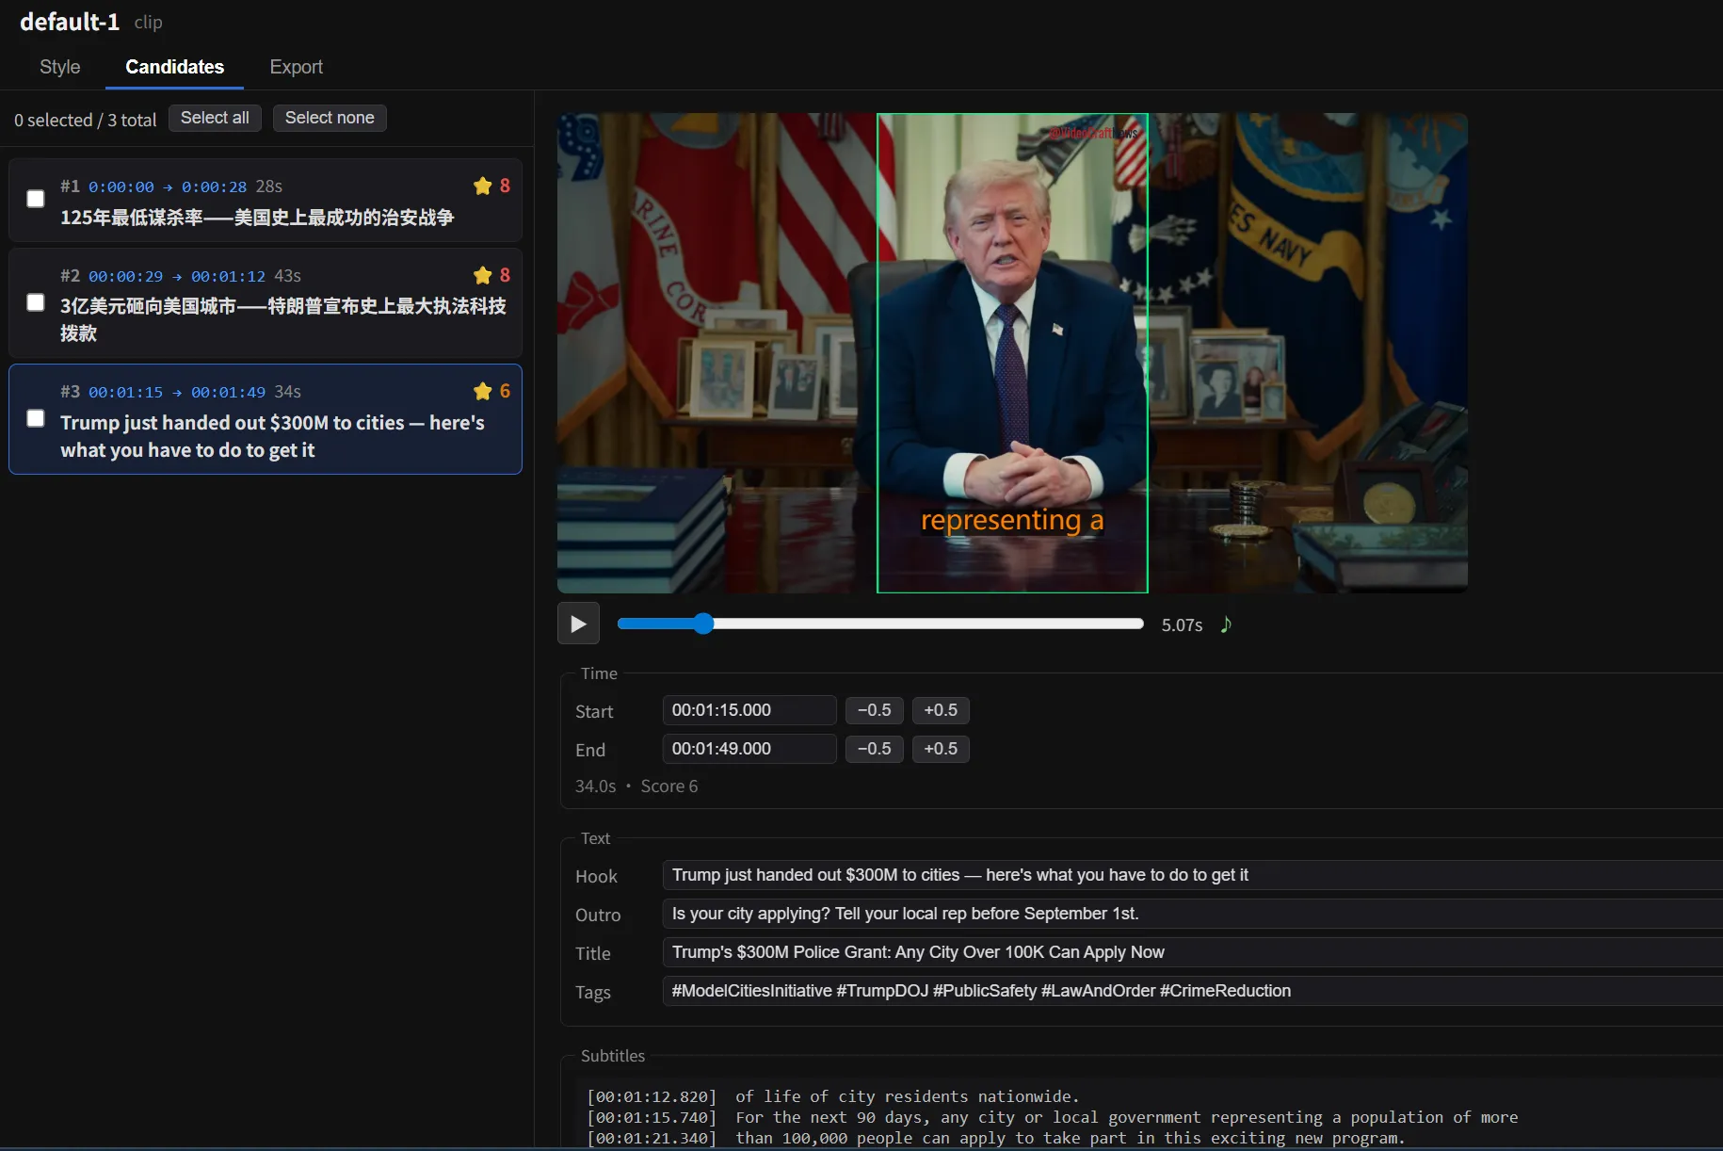
Task: Click star rating icon of candidate #2
Action: (483, 275)
